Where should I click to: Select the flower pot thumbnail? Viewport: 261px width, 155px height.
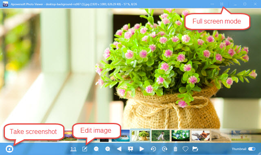pos(140,136)
